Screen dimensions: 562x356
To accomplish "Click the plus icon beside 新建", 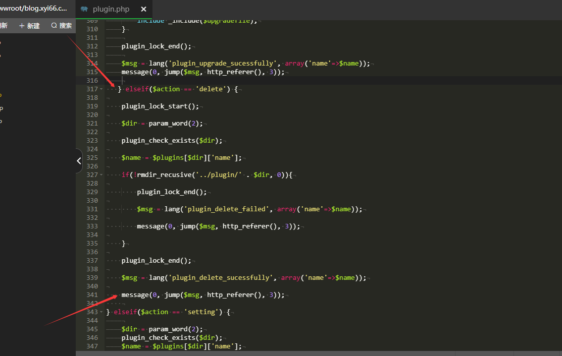I will 22,26.
